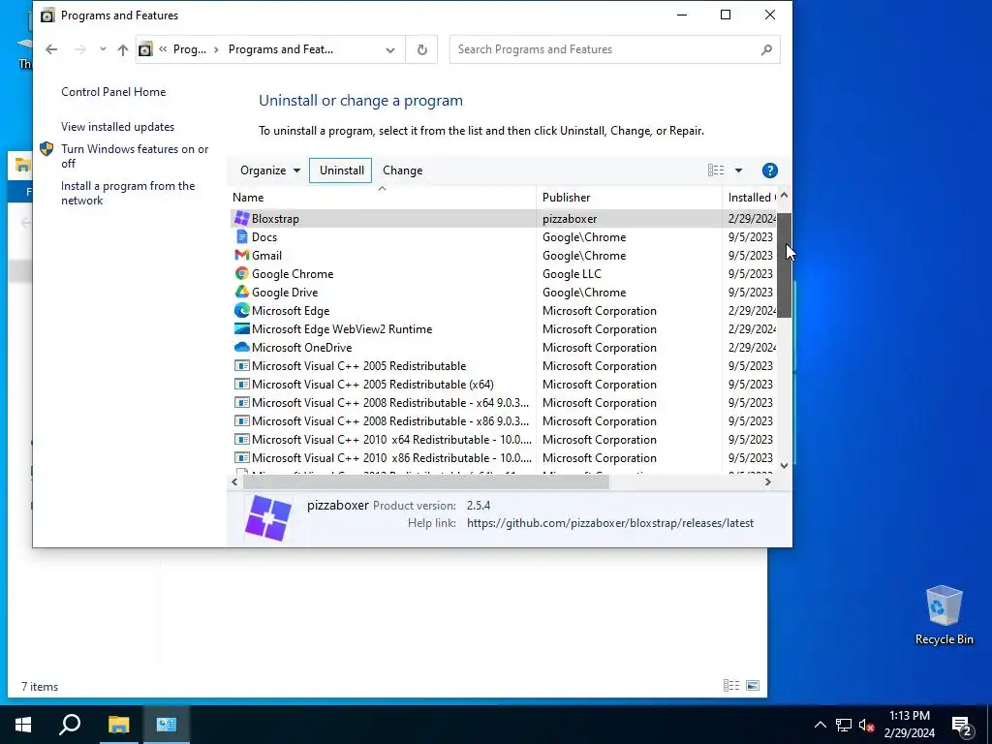Viewport: 992px width, 744px height.
Task: Select the Docs app icon
Action: pos(241,236)
